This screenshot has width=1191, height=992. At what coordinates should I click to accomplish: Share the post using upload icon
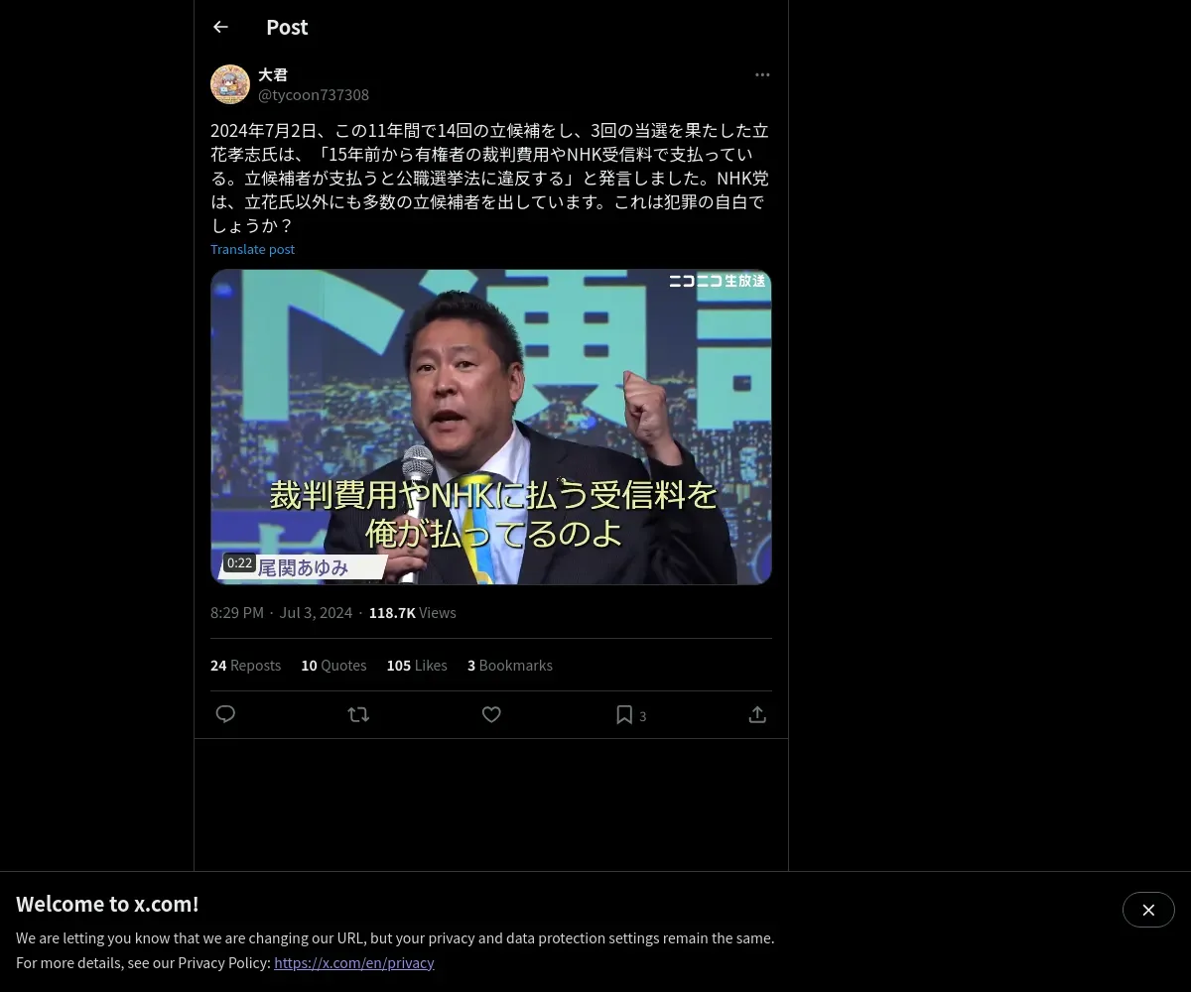click(757, 714)
